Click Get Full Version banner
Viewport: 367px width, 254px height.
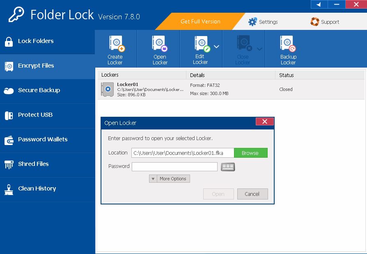point(200,21)
